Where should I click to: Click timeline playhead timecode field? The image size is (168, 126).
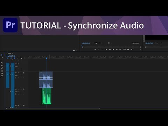click(11, 56)
